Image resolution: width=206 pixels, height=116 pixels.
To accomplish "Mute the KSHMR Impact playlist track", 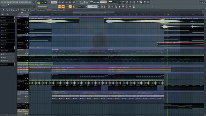I will click(x=27, y=27).
